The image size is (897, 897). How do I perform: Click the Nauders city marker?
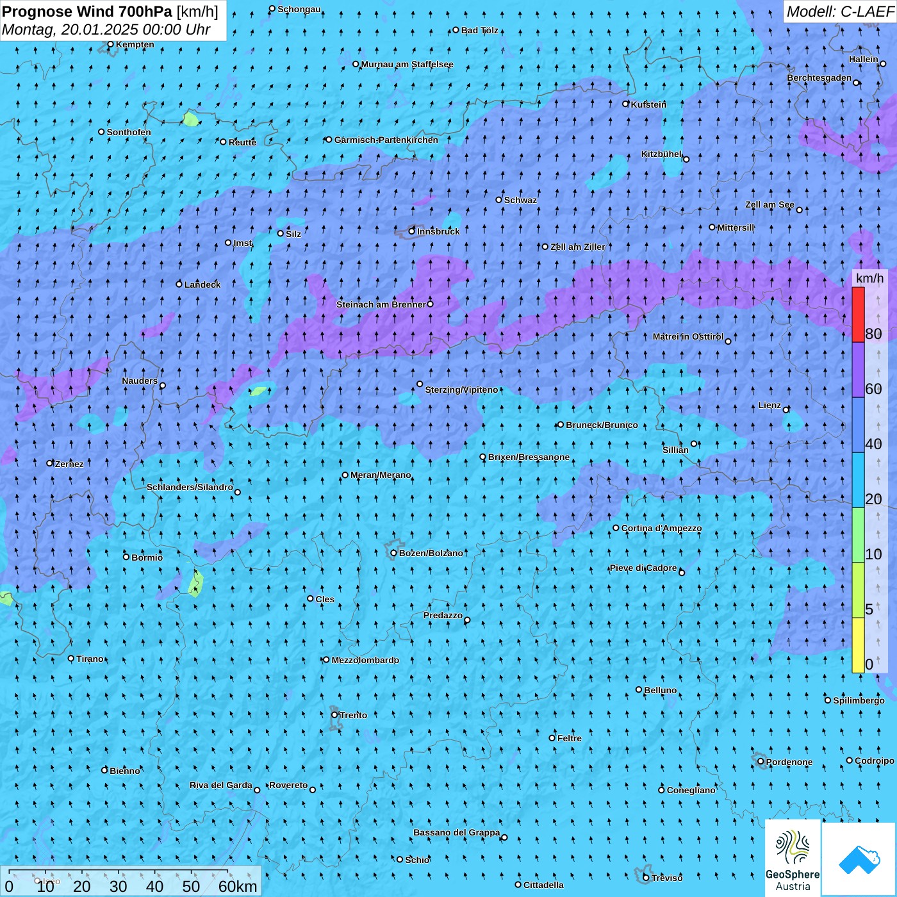[x=163, y=386]
